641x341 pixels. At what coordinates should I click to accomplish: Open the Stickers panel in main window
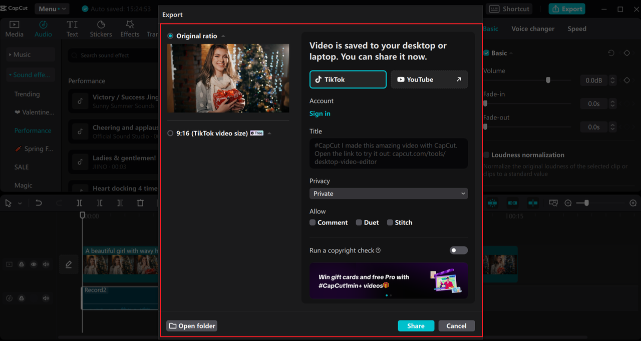tap(101, 29)
